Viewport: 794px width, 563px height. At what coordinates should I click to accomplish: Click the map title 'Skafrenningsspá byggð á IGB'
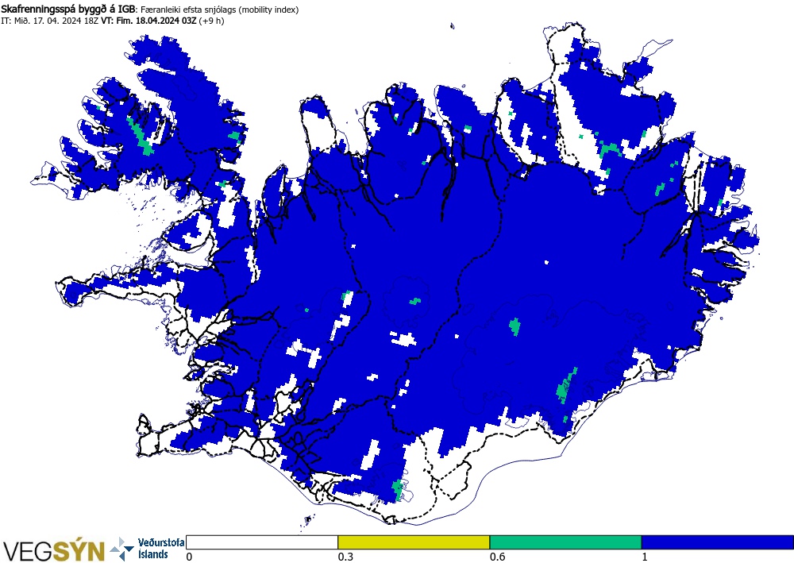(x=67, y=10)
